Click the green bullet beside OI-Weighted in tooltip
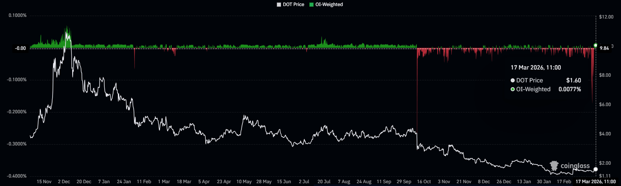The image size is (621, 186). (x=513, y=89)
